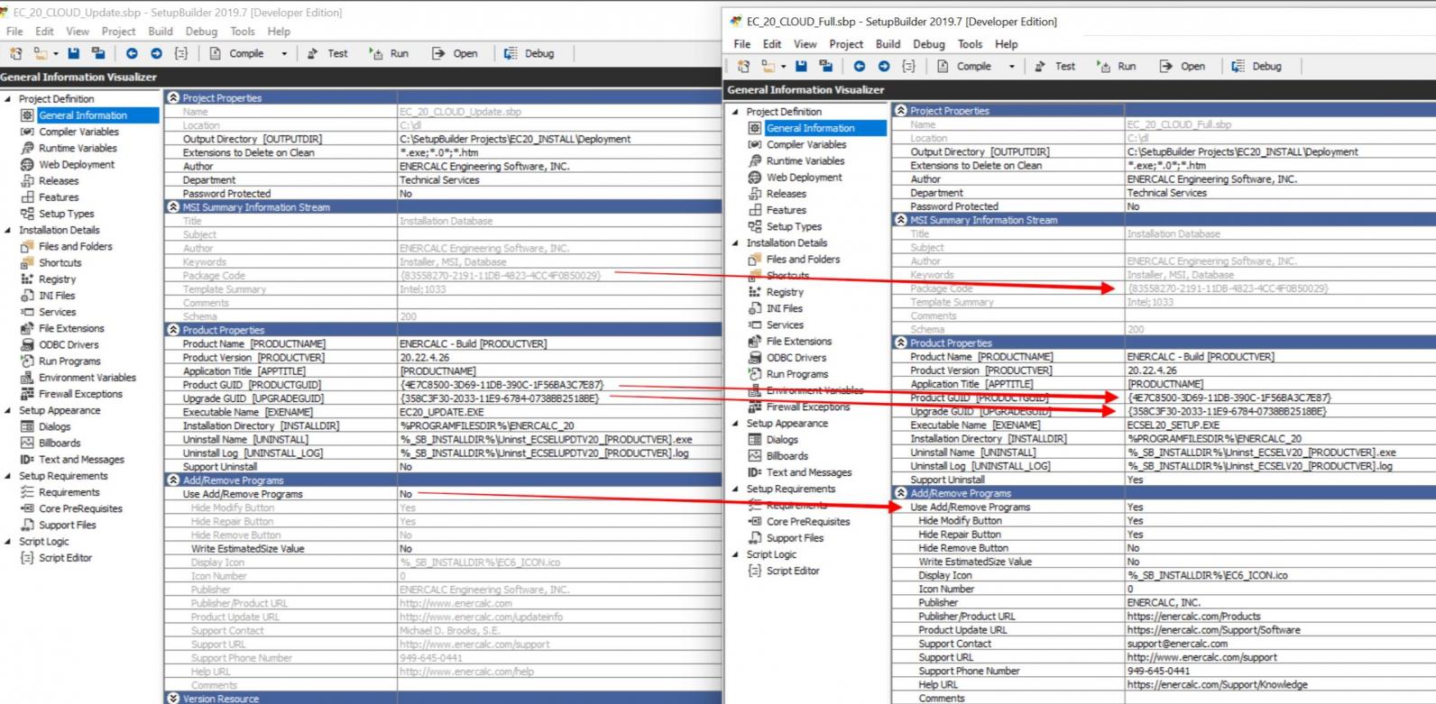
Task: Click ECSEL20_SETUP.EXE executable name value
Action: 1173,425
